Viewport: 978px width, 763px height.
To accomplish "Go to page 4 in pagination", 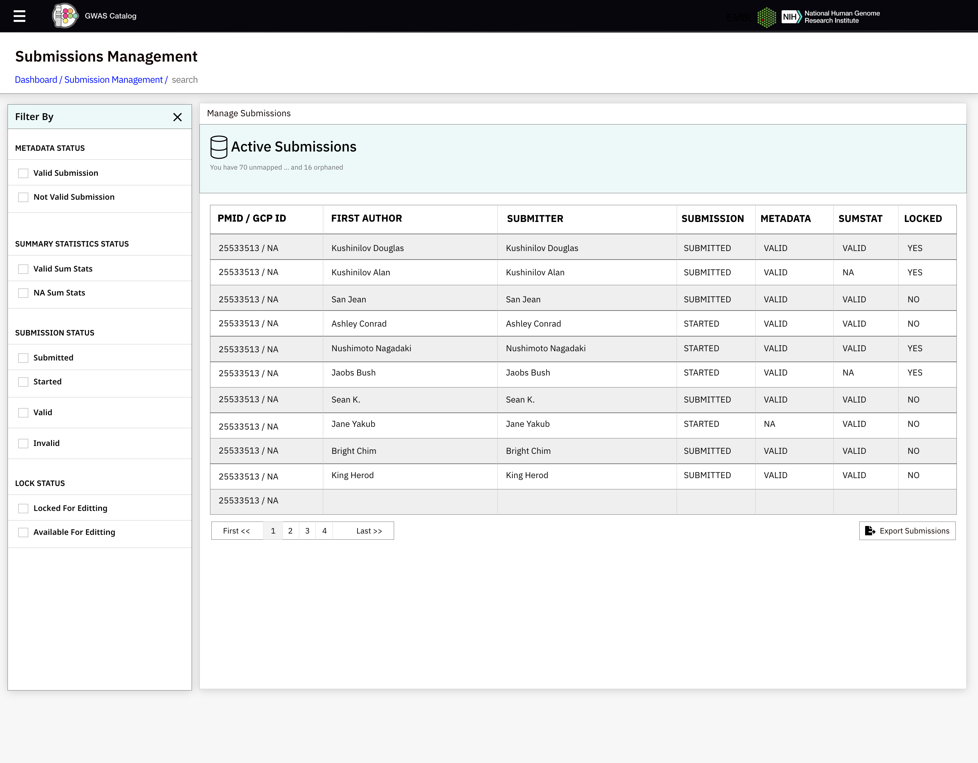I will (324, 530).
